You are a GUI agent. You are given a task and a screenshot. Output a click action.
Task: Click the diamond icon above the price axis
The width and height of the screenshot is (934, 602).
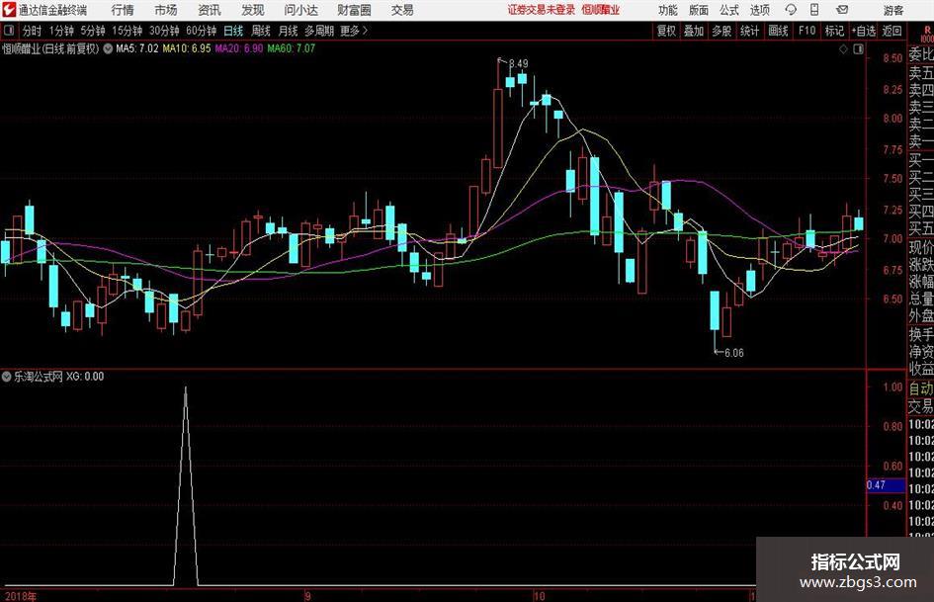tap(843, 49)
